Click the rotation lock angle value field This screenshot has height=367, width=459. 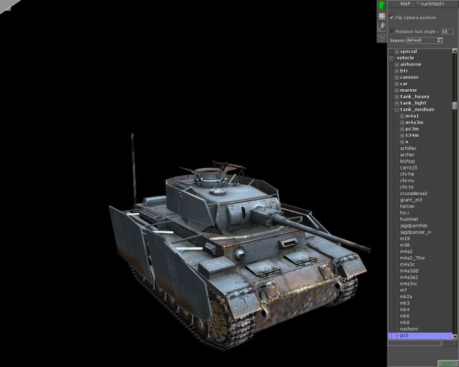(448, 31)
